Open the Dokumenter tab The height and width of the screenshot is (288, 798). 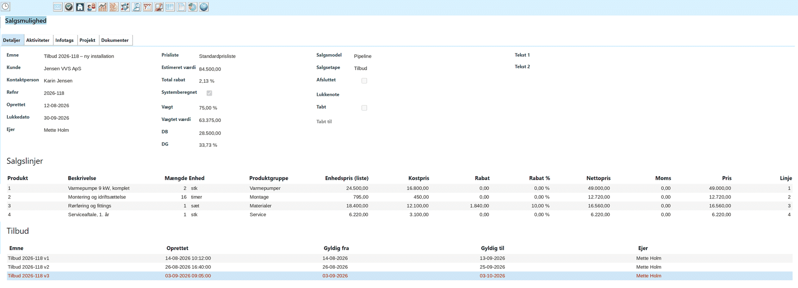click(115, 40)
